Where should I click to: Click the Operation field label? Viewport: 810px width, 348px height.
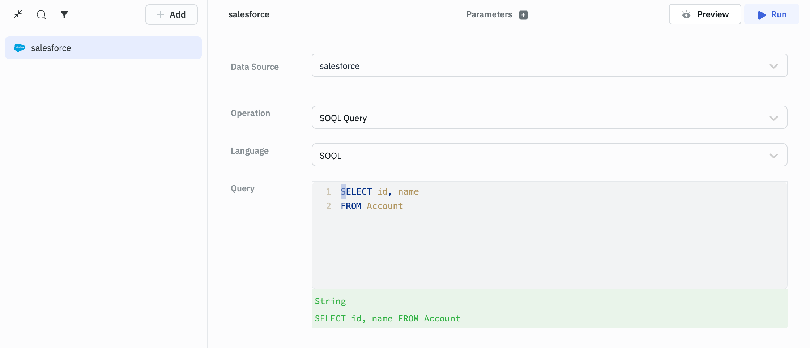coord(250,113)
